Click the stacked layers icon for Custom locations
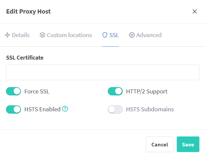Viewport: 206px width, 158px height. [x=42, y=35]
